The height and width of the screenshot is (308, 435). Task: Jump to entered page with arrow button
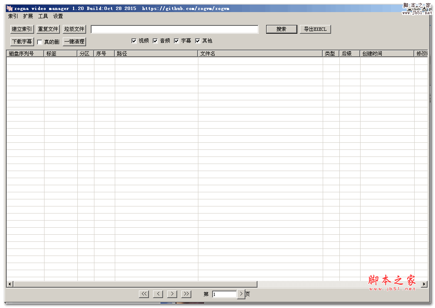pos(241,294)
